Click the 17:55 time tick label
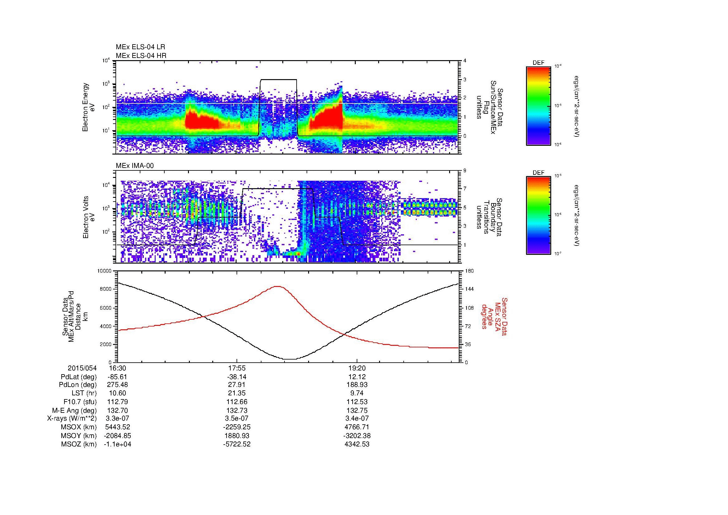Viewport: 728px width, 515px height. pos(237,368)
